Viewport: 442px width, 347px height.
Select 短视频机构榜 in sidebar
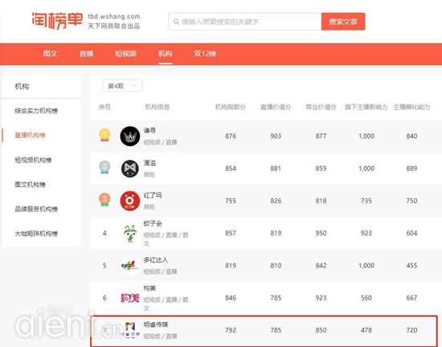(33, 160)
